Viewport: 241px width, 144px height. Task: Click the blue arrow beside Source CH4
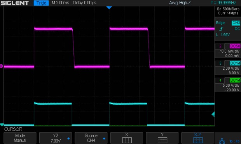pos(104,139)
